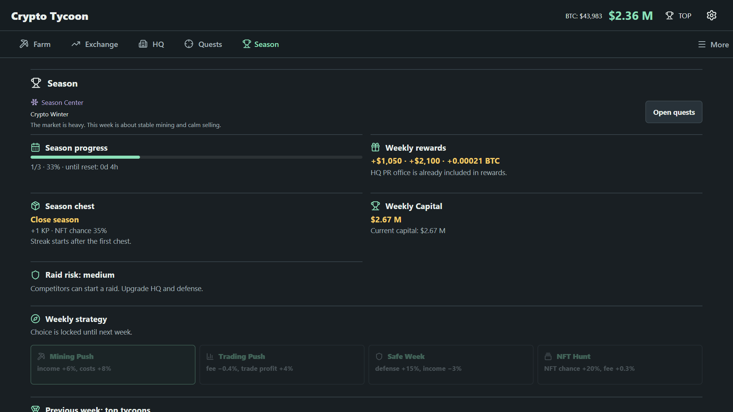Open the Quests tab

[203, 44]
